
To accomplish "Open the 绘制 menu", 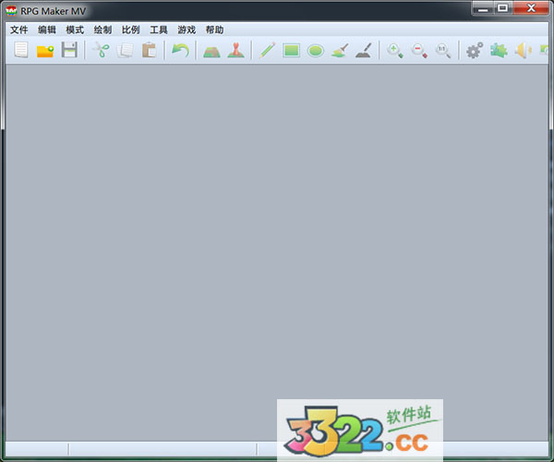I will pos(102,30).
